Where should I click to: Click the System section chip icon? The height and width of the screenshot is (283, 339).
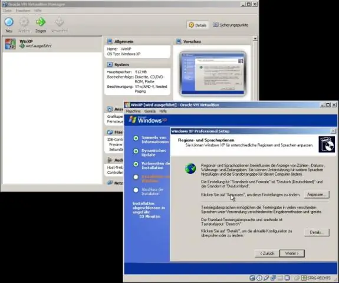tap(110, 64)
